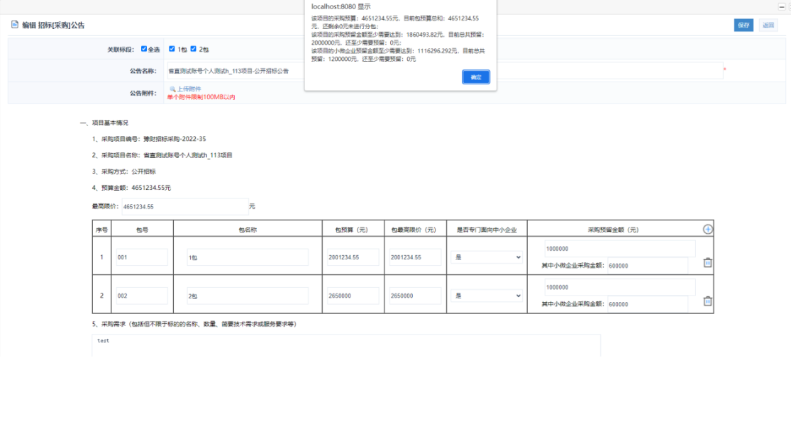
Task: Click the 返回 button
Action: point(768,26)
